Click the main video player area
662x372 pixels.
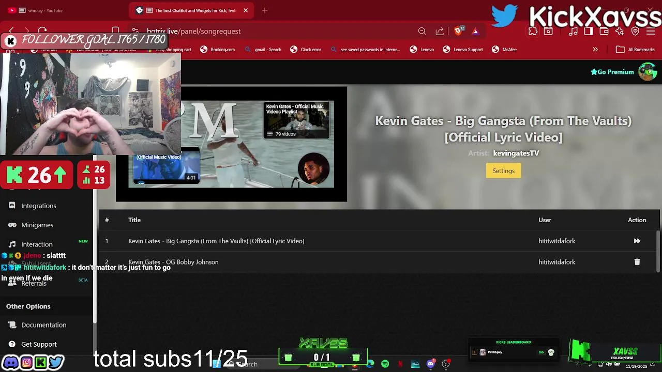pyautogui.click(x=231, y=144)
